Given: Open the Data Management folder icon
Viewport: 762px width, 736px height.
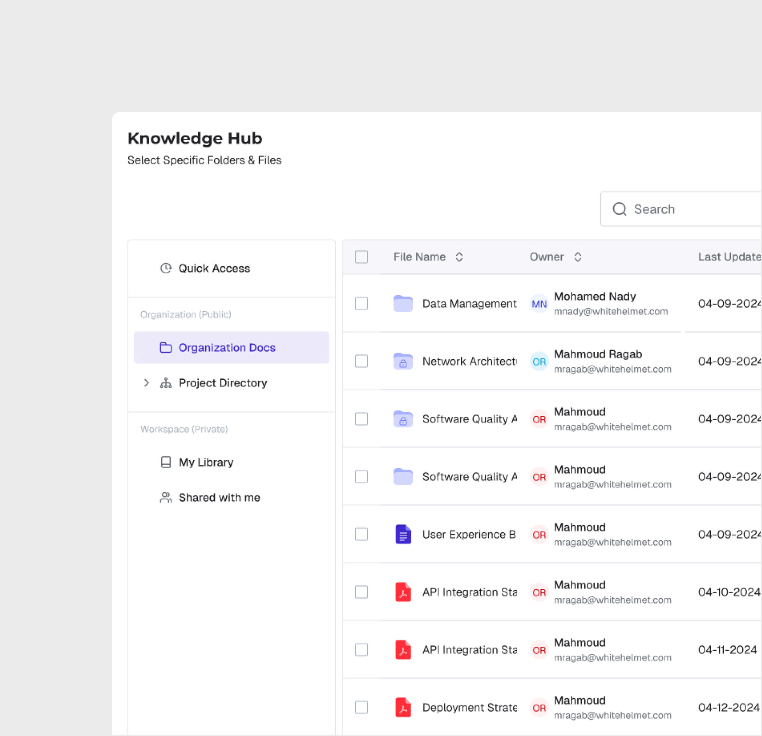Looking at the screenshot, I should click(403, 304).
